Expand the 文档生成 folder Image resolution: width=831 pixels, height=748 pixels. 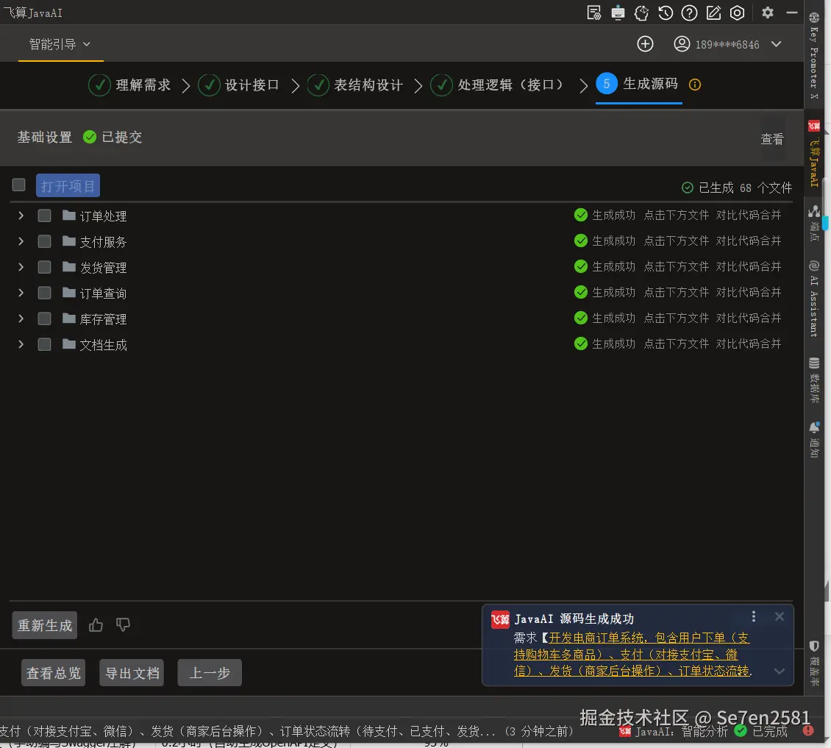[21, 344]
